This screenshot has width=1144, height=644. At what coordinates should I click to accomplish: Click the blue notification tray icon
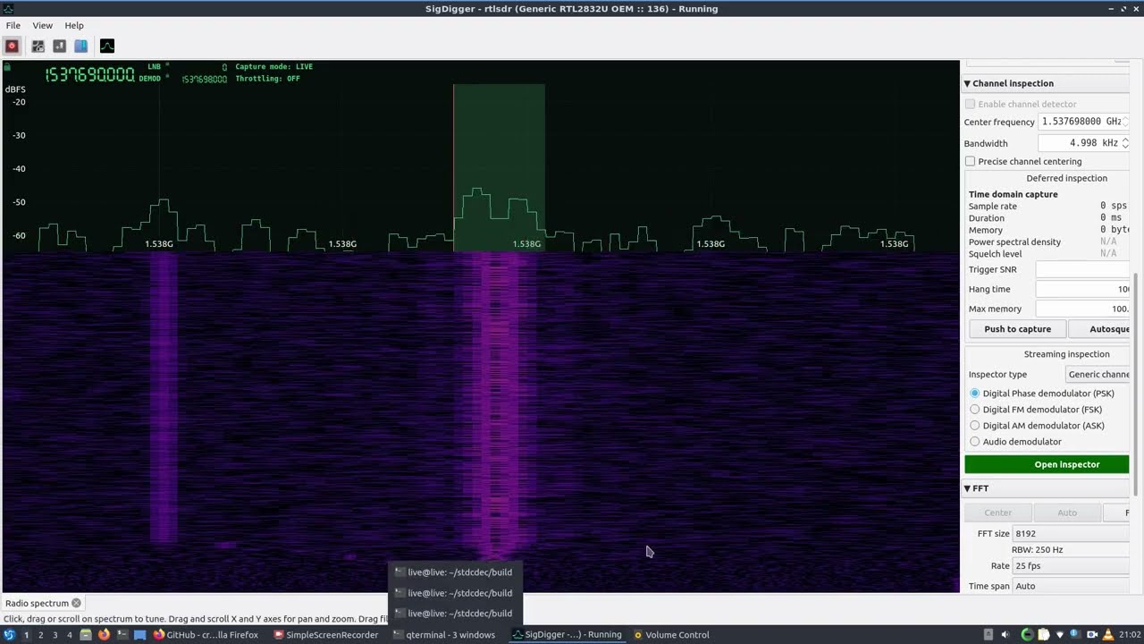[1075, 633]
